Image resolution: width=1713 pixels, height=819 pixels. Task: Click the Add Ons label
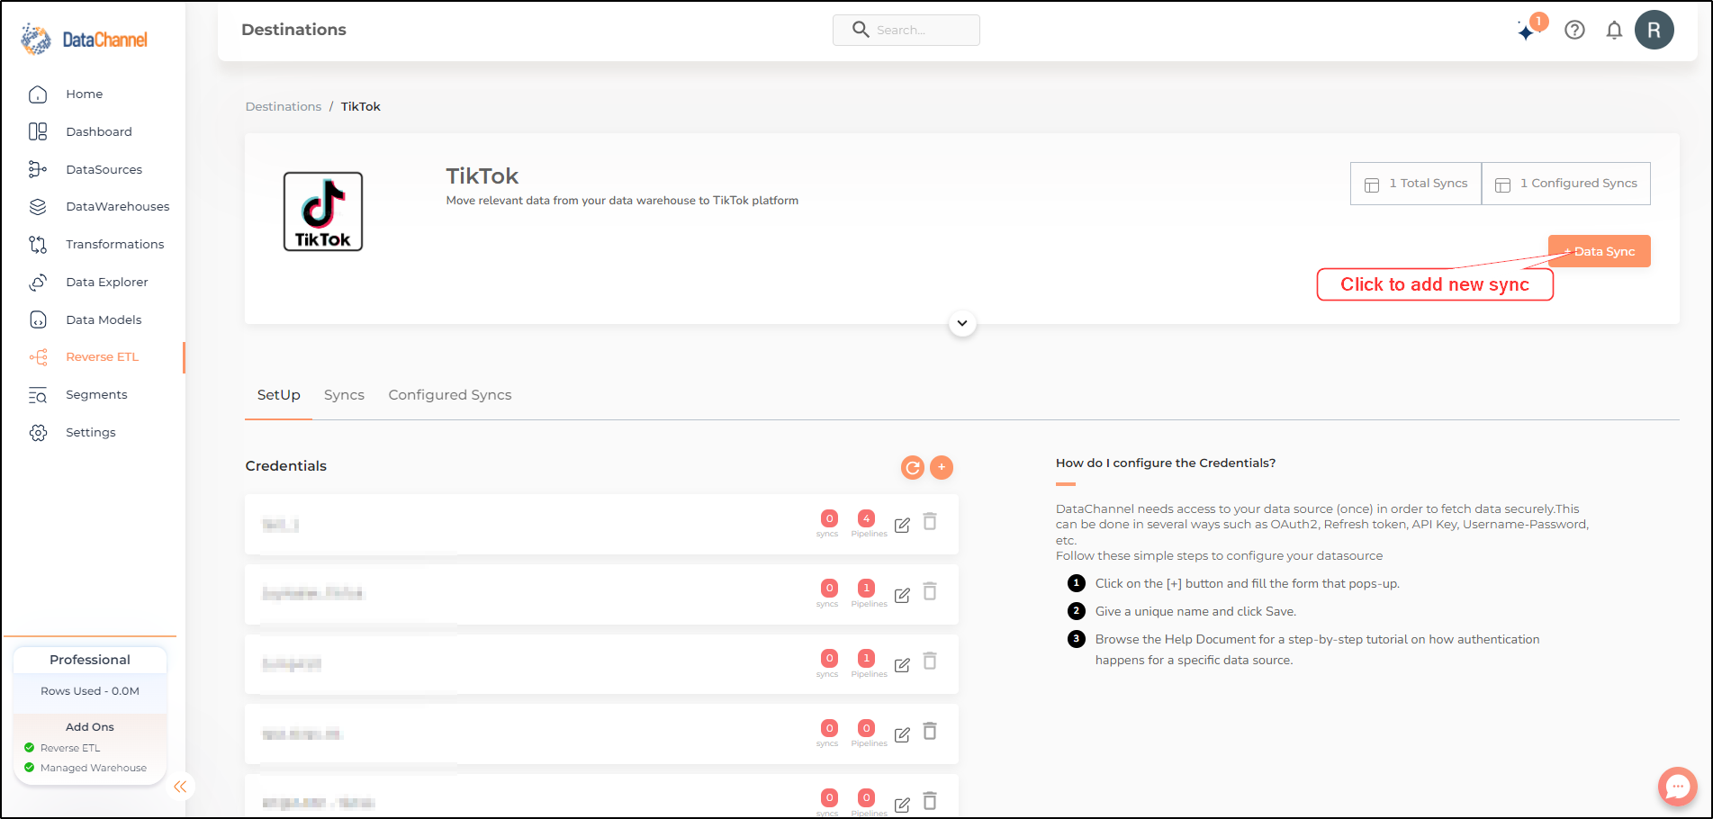[90, 727]
